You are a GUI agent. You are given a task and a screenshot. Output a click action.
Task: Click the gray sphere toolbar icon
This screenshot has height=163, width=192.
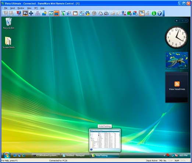click(x=94, y=13)
